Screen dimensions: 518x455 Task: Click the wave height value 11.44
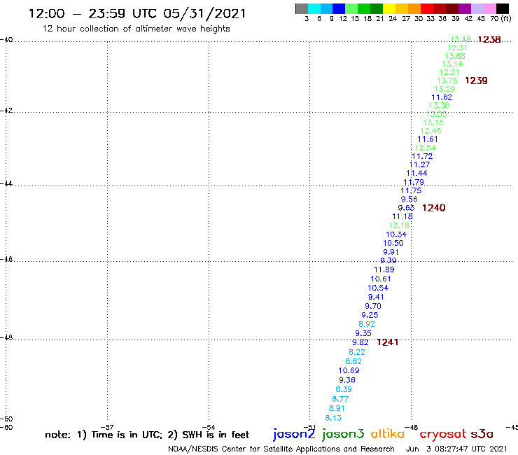tap(416, 173)
